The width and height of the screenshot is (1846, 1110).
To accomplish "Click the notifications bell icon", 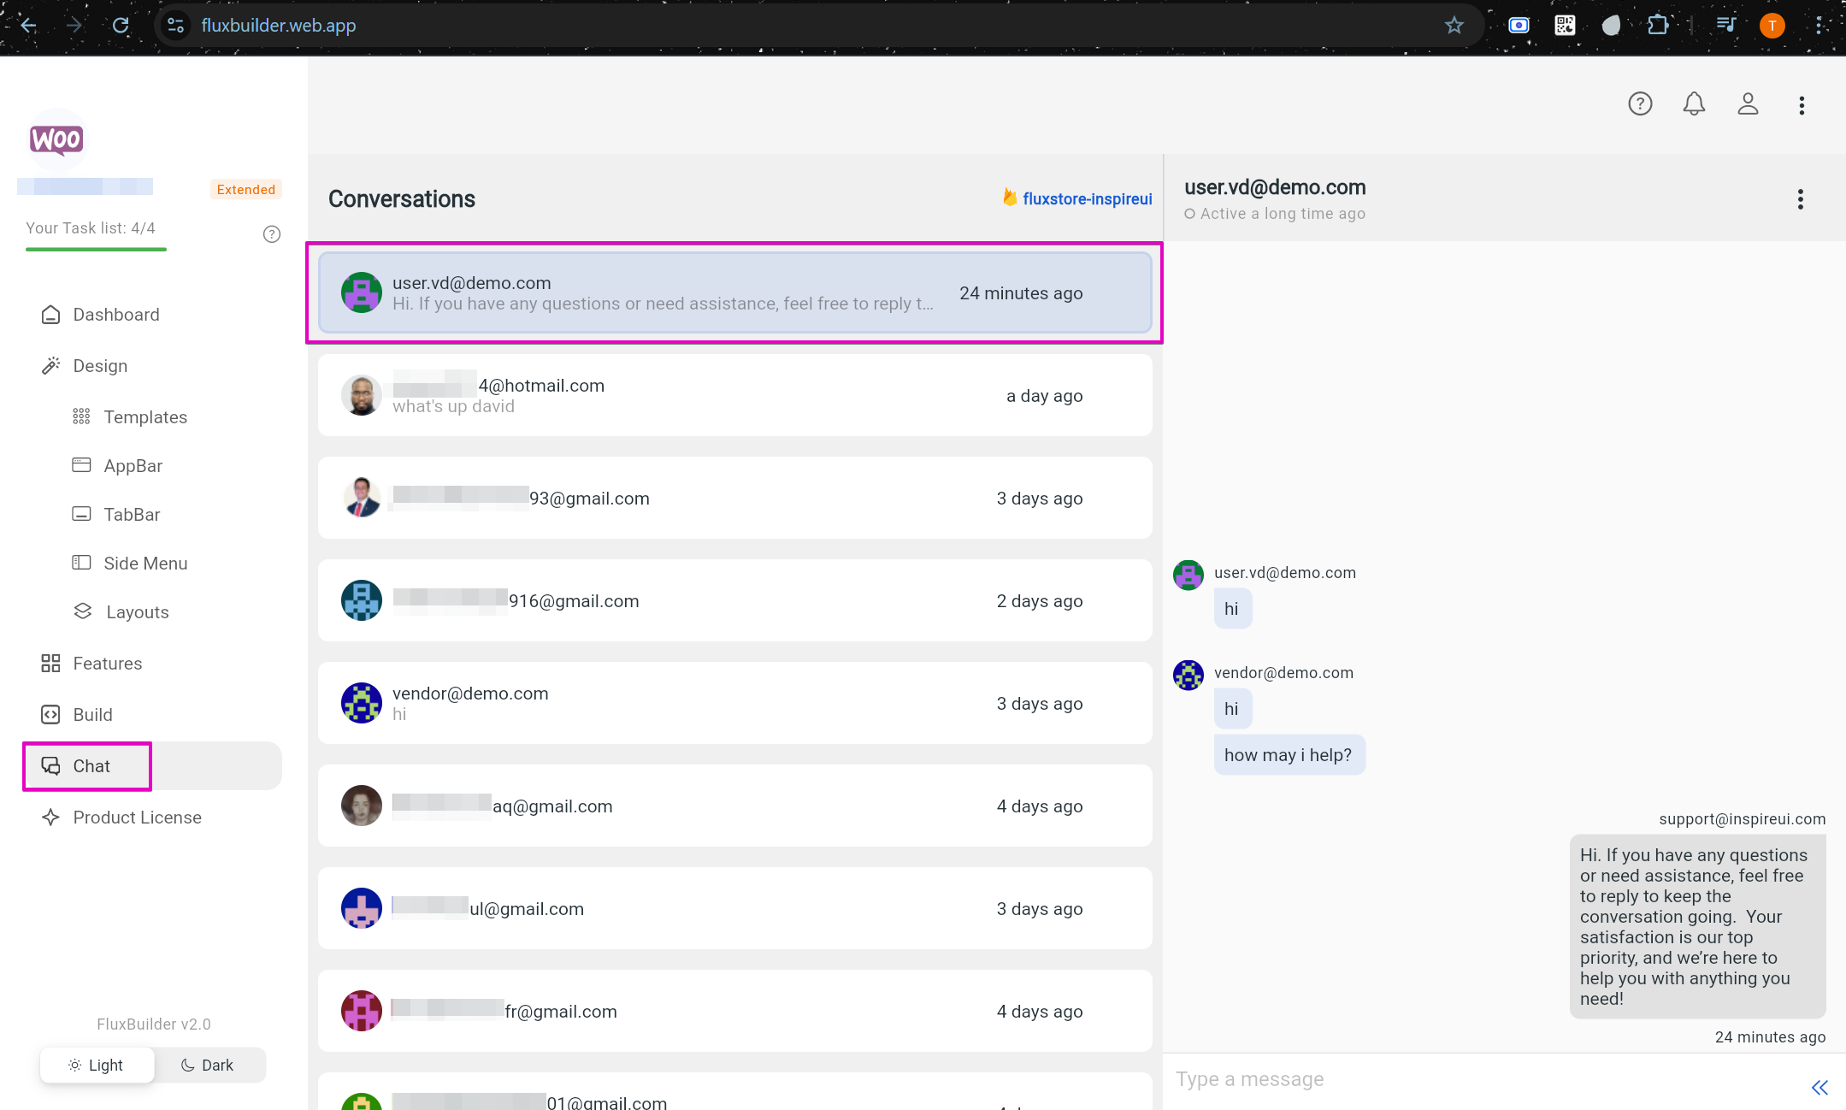I will [1693, 104].
